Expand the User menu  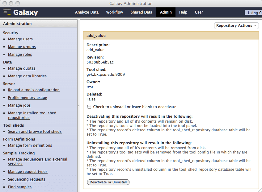199,12
